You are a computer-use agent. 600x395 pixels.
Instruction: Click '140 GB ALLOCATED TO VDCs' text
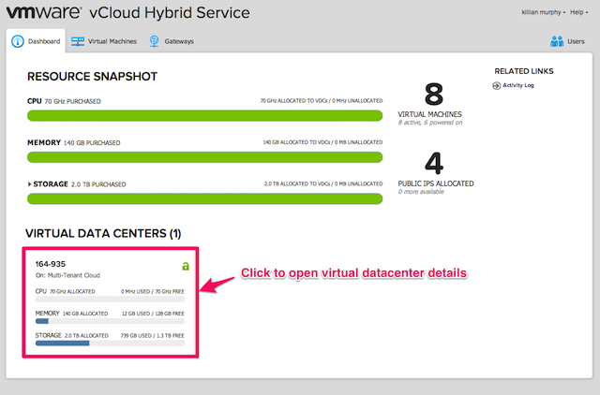pos(296,142)
